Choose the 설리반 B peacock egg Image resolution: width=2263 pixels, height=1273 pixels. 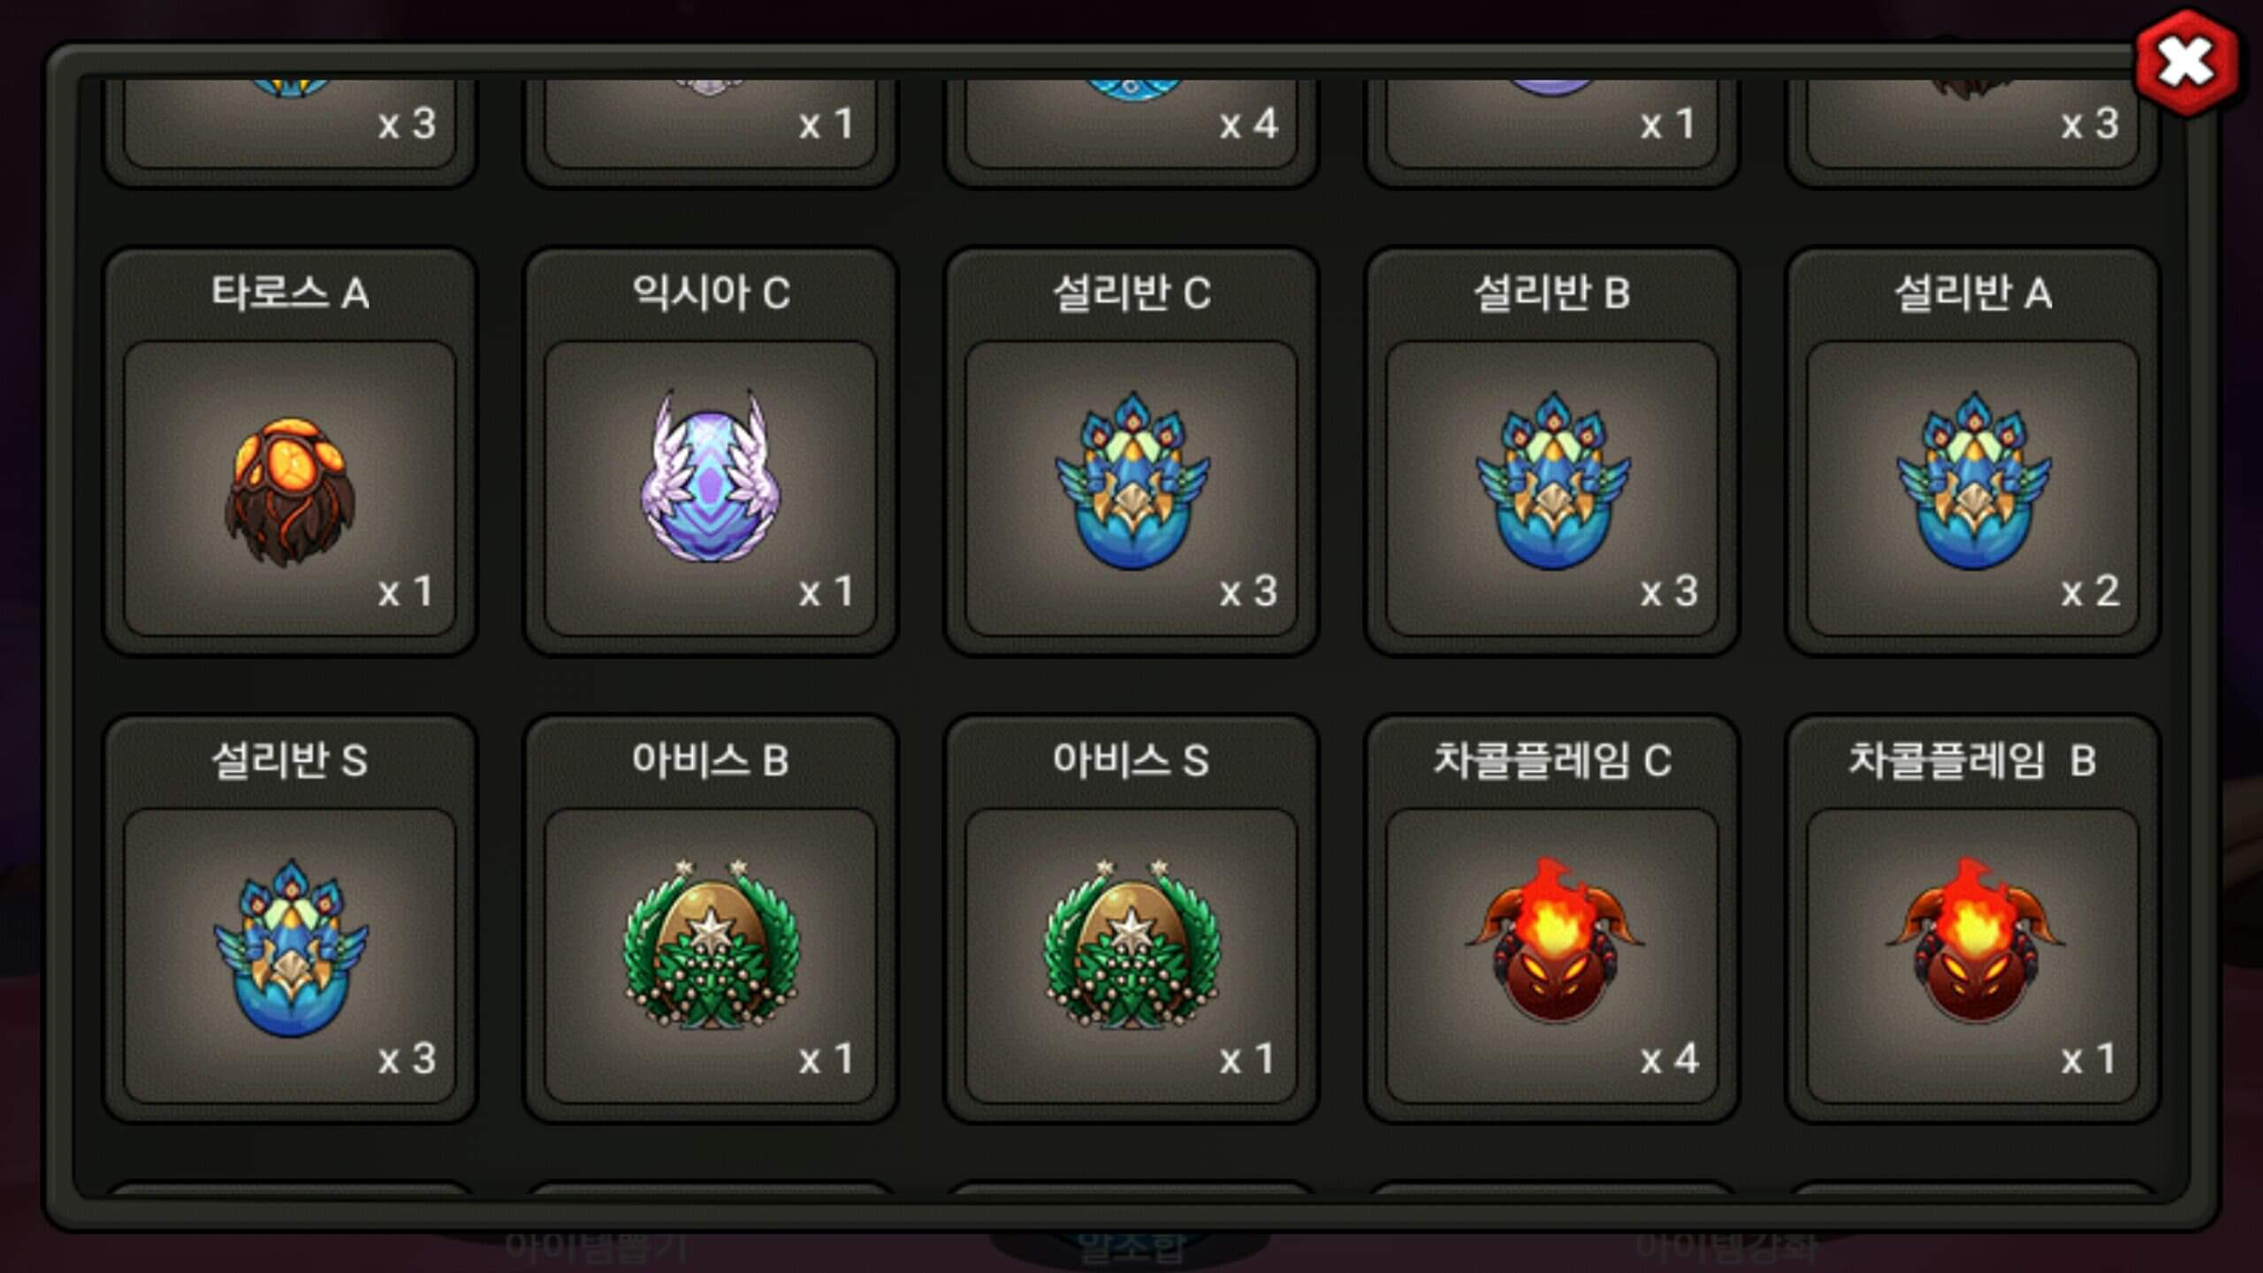pyautogui.click(x=1552, y=489)
